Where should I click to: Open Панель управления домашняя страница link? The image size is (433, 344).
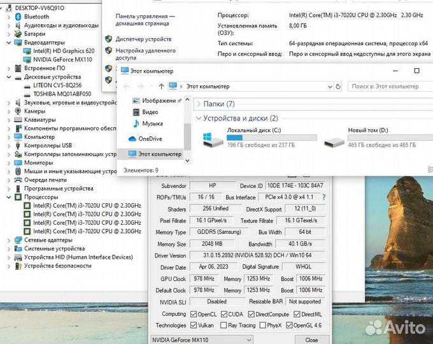point(145,20)
